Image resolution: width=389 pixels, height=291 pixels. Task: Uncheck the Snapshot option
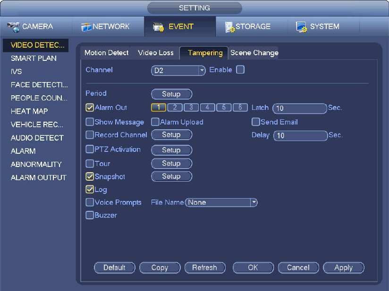pos(90,176)
